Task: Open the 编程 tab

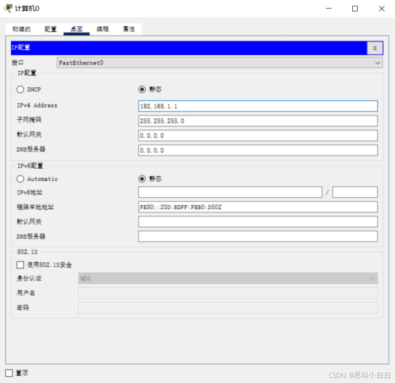Action: point(103,29)
